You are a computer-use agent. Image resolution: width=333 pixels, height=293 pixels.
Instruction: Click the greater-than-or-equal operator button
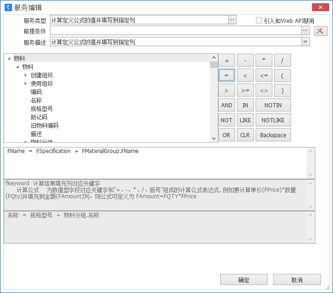point(245,91)
